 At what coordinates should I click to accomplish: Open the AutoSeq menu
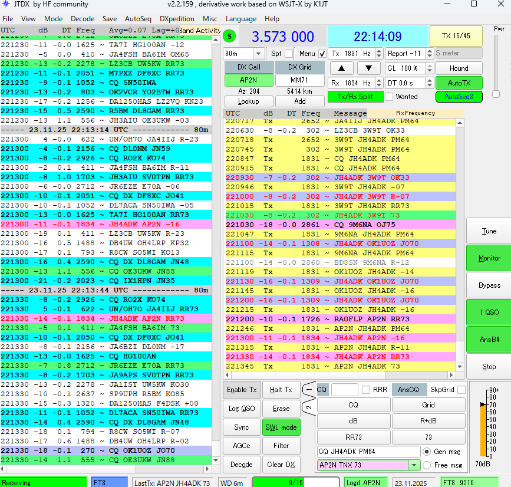coord(138,19)
